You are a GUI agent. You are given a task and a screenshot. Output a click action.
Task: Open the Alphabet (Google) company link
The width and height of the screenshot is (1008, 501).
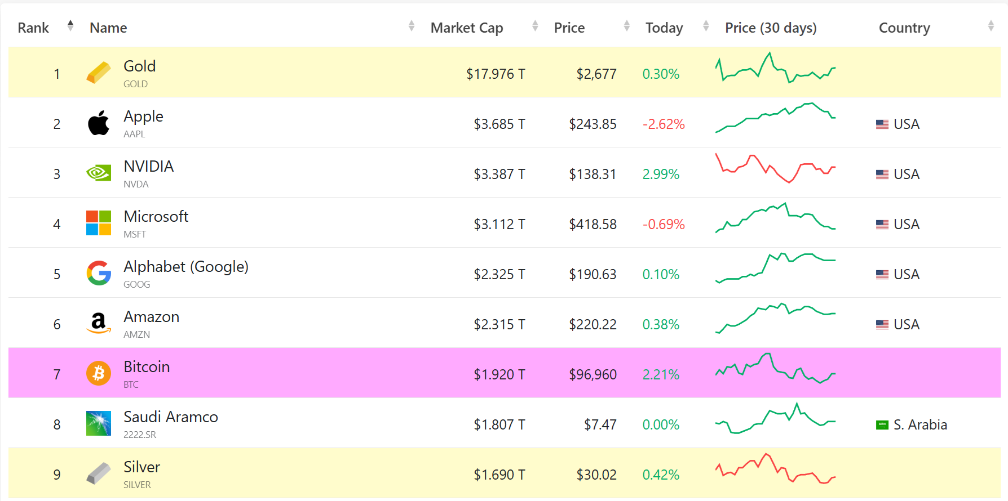[186, 266]
